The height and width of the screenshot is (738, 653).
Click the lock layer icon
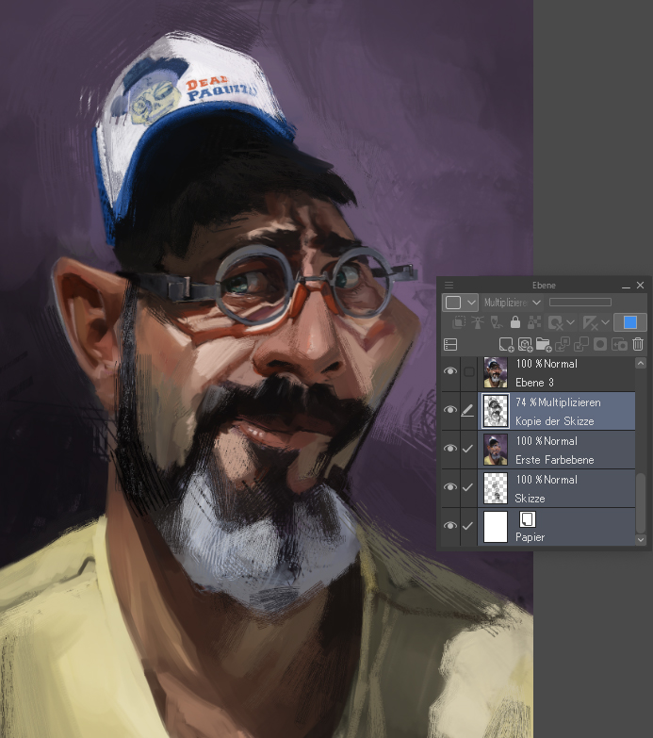pyautogui.click(x=514, y=322)
